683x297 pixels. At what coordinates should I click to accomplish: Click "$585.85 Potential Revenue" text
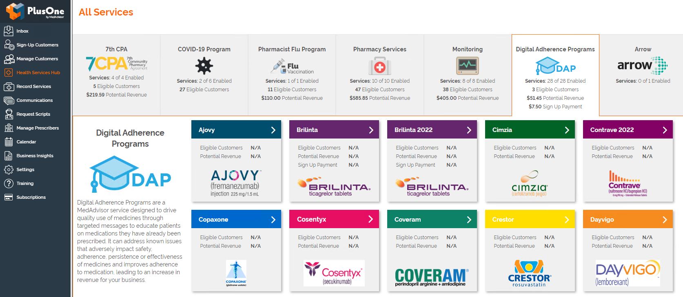coord(380,98)
